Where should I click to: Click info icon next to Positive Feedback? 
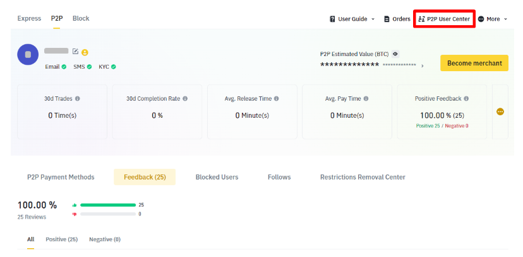coord(467,99)
